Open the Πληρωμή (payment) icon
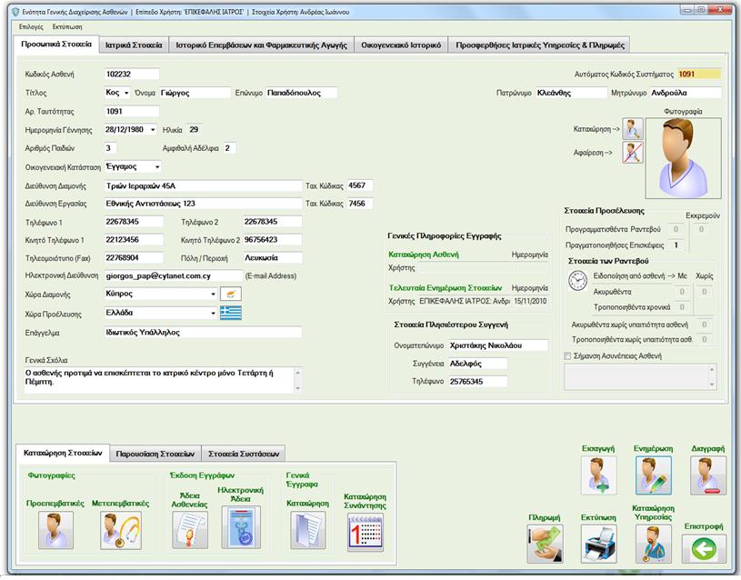 tap(544, 544)
